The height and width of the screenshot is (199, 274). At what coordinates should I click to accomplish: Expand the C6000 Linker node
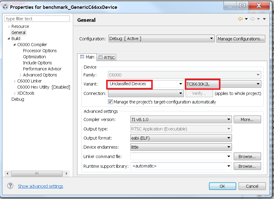(x=15, y=81)
